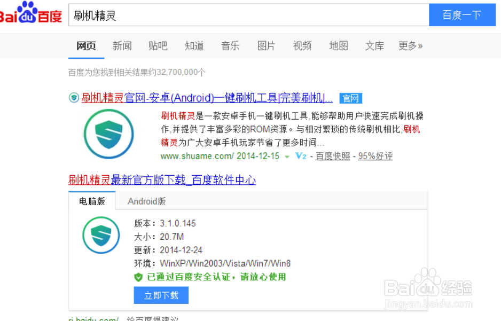The image size is (501, 321).
Task: Select the 图片 search category
Action: [266, 46]
